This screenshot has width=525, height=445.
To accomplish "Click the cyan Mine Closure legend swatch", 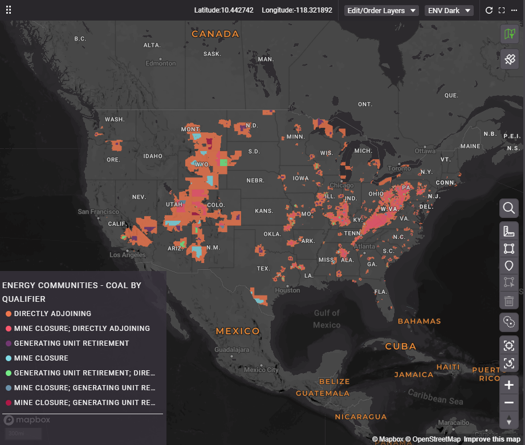I will click(9, 358).
